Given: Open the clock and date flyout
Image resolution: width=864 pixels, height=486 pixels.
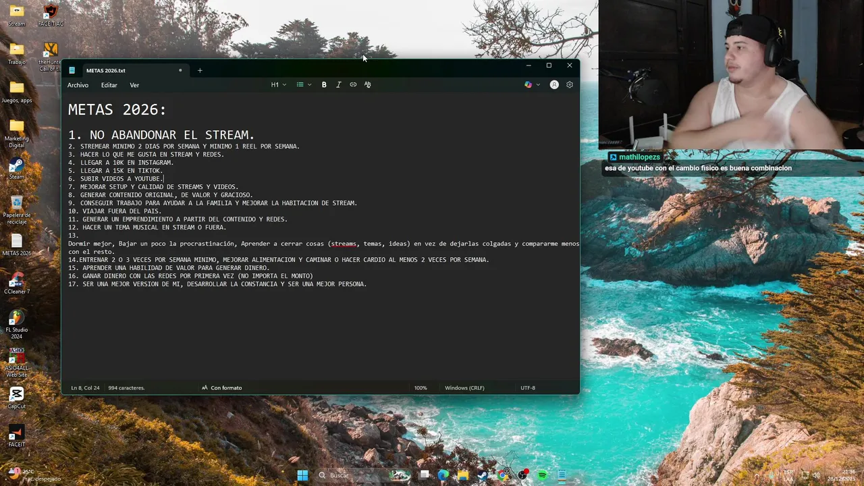Looking at the screenshot, I should (842, 475).
